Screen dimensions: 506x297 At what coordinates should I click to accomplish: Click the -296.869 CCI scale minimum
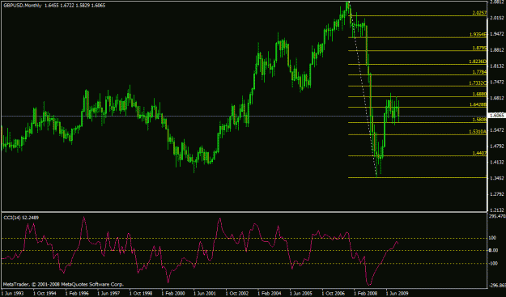(x=497, y=286)
